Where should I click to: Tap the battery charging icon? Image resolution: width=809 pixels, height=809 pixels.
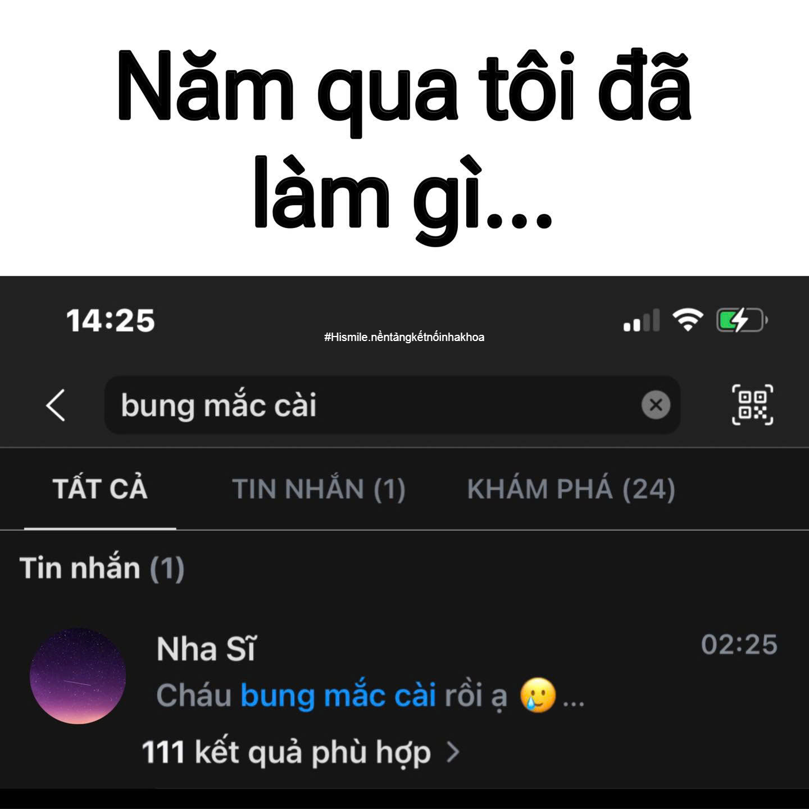pyautogui.click(x=742, y=320)
